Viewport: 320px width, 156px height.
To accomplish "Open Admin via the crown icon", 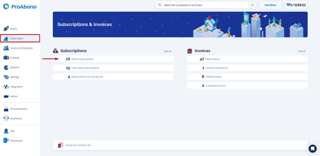I will [6, 96].
